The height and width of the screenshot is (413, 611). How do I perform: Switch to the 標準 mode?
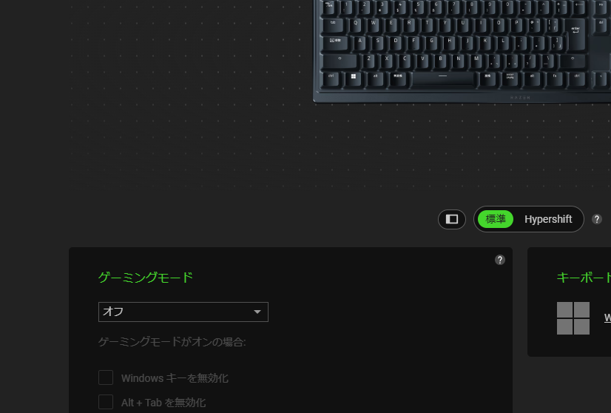coord(496,219)
